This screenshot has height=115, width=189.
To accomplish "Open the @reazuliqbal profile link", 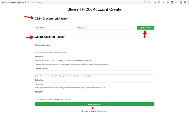I will [x=102, y=111].
